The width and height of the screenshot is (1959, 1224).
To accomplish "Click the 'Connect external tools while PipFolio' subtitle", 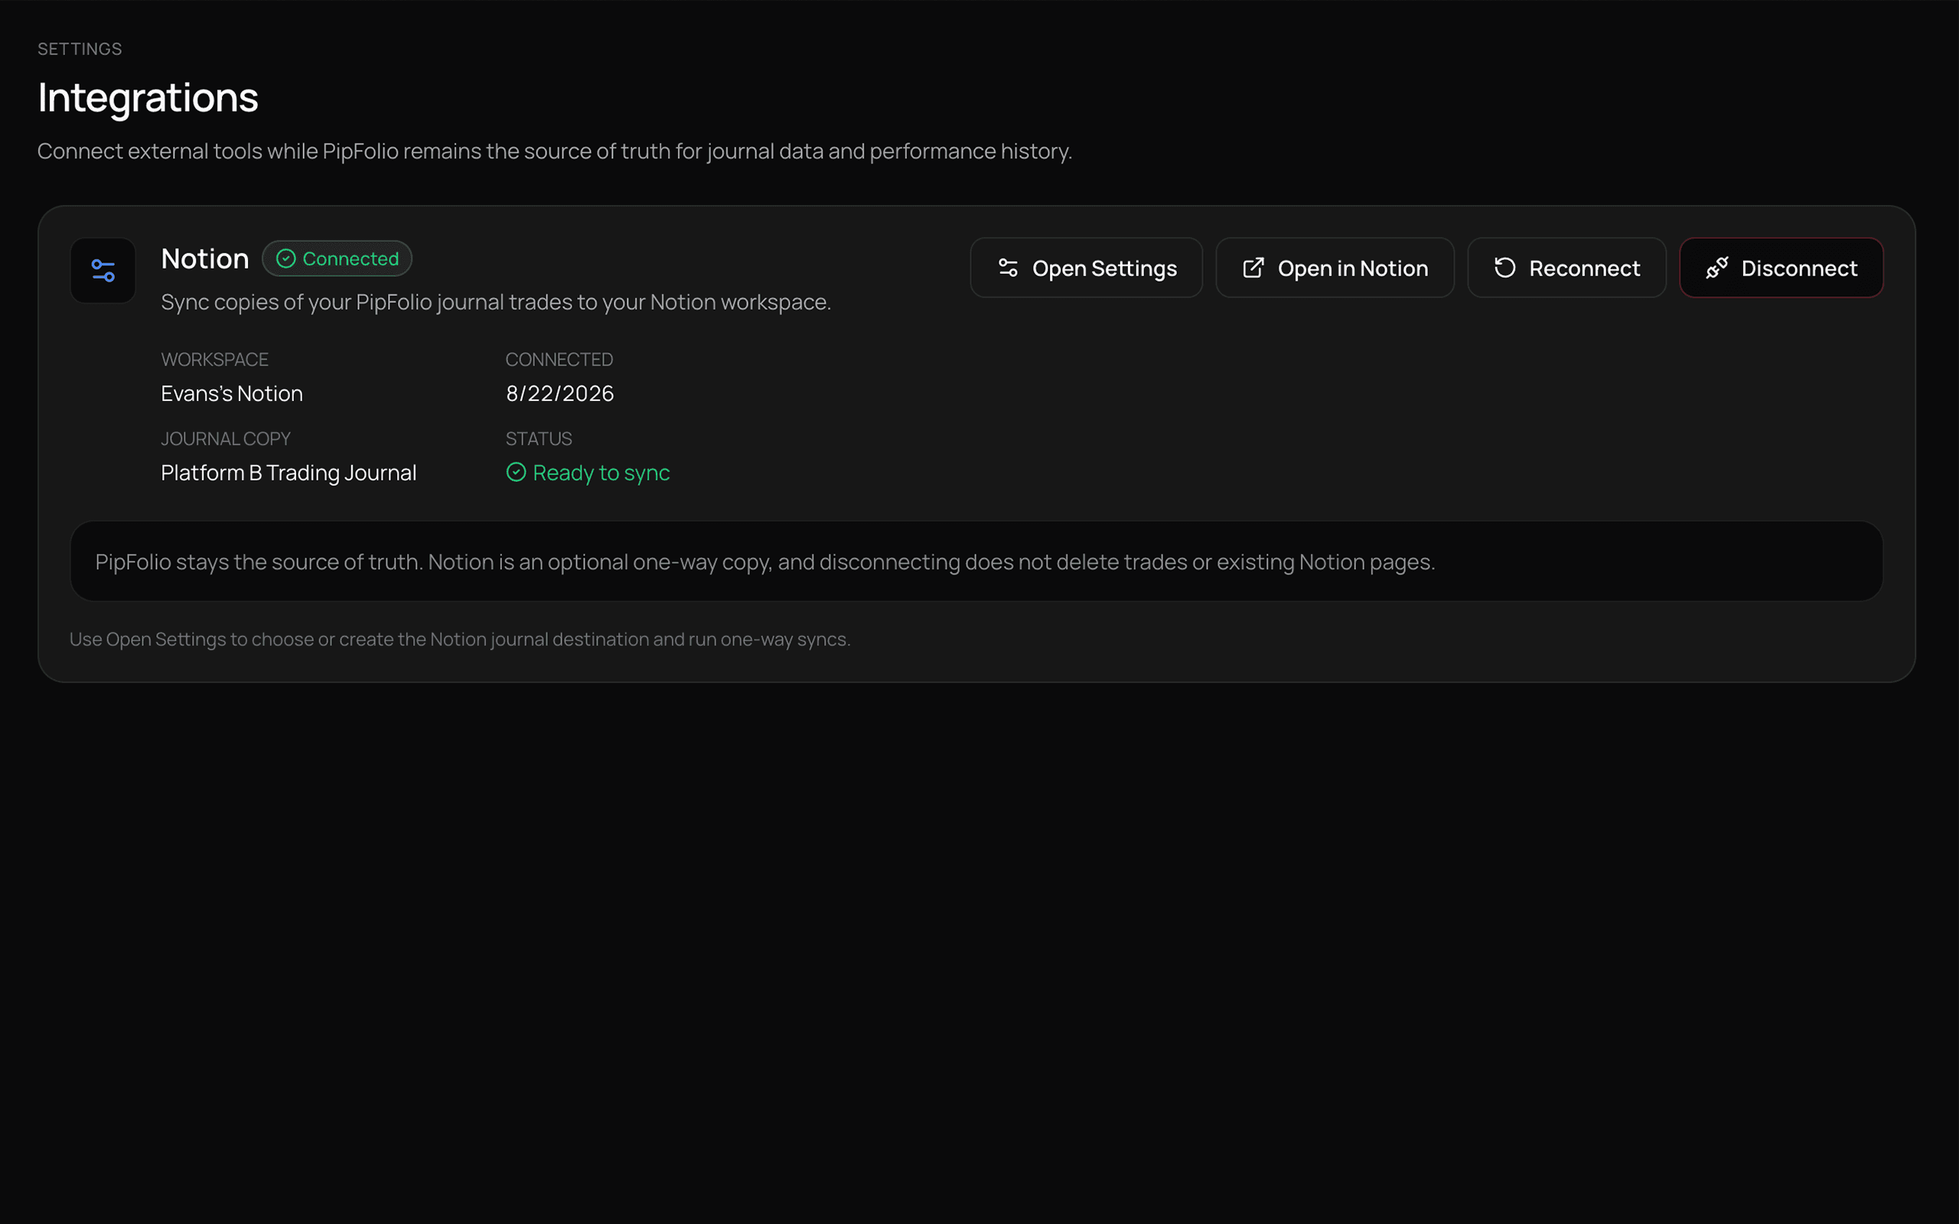I will tap(555, 151).
